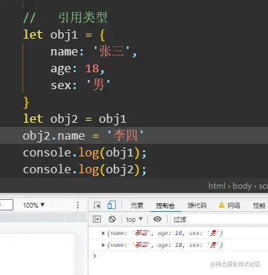The width and height of the screenshot is (268, 275).
Task: Focus the 过滤 filter input field
Action: (220, 220)
